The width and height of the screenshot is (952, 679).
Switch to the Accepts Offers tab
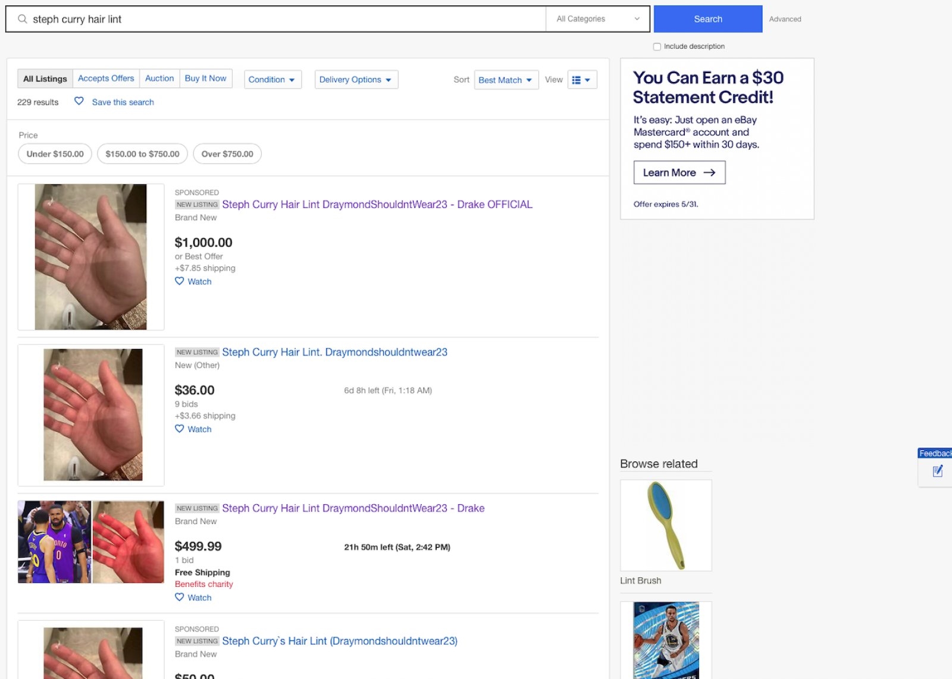(106, 78)
